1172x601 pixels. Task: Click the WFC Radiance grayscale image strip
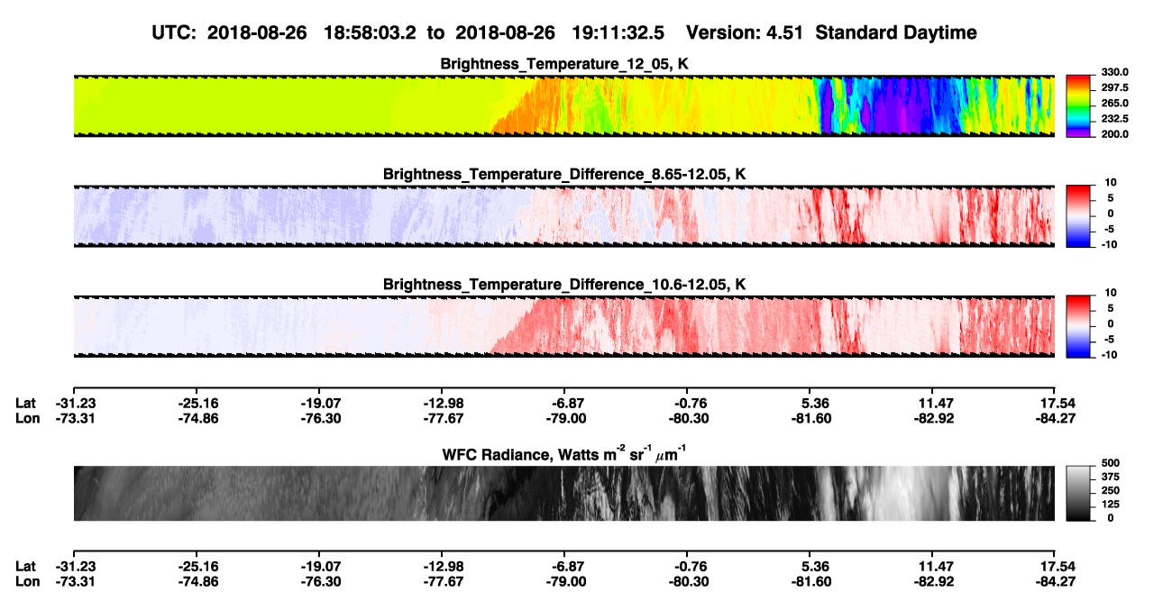pyautogui.click(x=563, y=494)
